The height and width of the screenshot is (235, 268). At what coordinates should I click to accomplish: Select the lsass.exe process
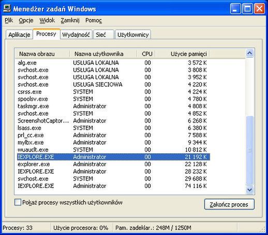point(113,128)
